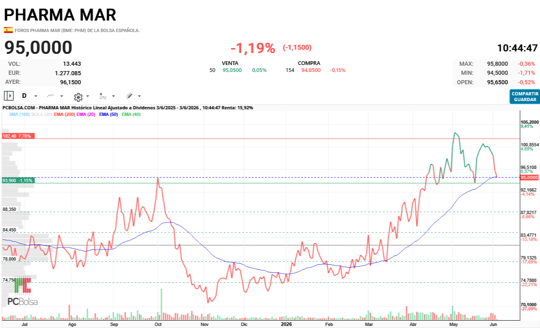Viewport: 540px width, 328px height.
Task: Toggle the side panel icon in the chart toolbar
Action: tap(9, 96)
